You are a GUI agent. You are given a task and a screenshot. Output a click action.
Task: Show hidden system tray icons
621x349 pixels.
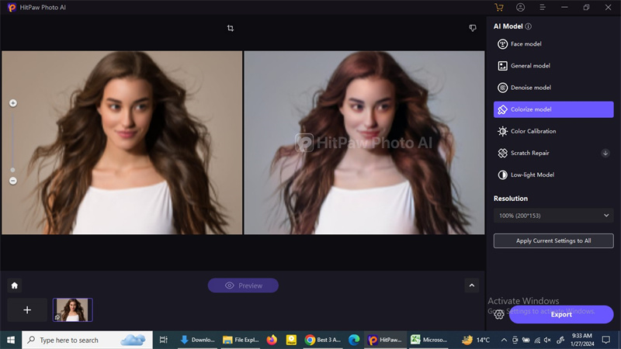504,340
